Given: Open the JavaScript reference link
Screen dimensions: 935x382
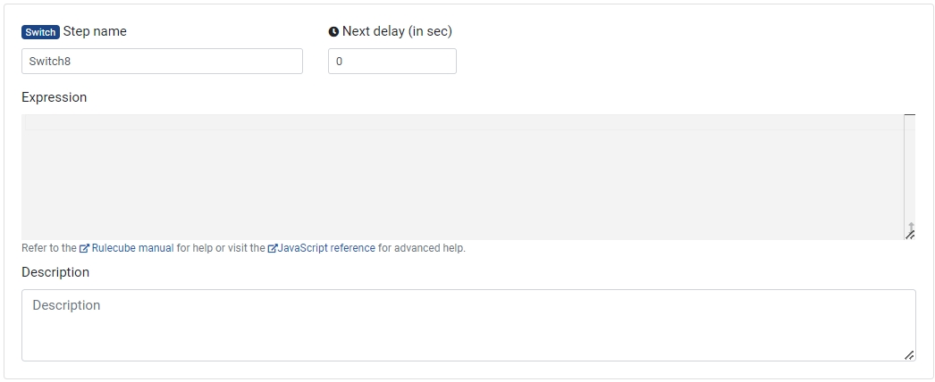Looking at the screenshot, I should point(326,248).
